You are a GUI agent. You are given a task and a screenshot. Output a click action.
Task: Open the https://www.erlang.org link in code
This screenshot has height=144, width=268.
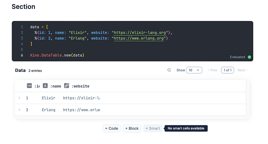click(x=139, y=38)
